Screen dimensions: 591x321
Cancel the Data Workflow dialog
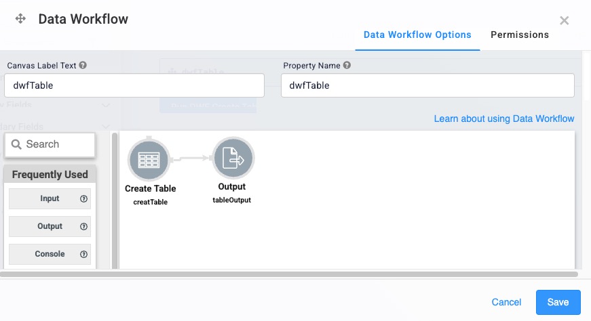pos(506,302)
